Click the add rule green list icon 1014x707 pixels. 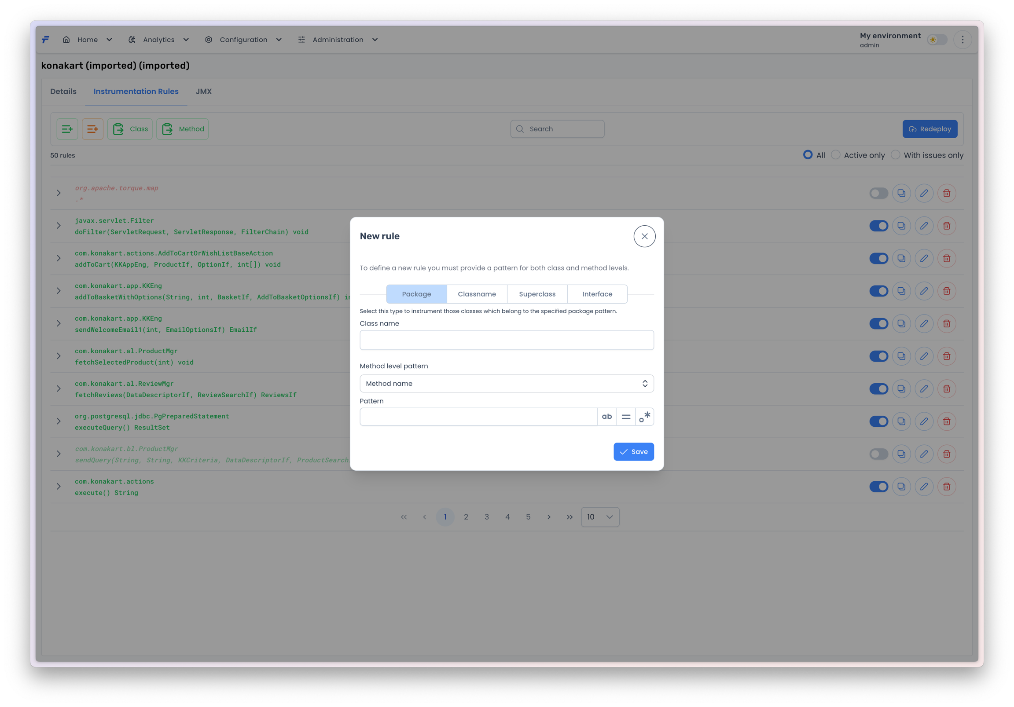point(67,129)
